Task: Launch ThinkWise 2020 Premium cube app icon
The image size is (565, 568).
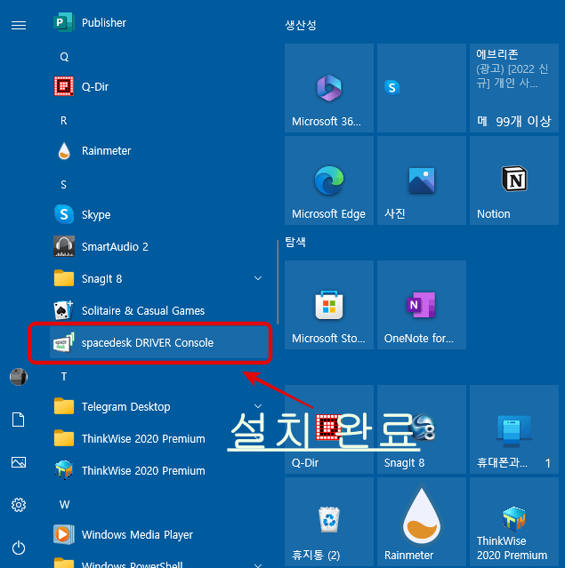Action: pos(64,470)
